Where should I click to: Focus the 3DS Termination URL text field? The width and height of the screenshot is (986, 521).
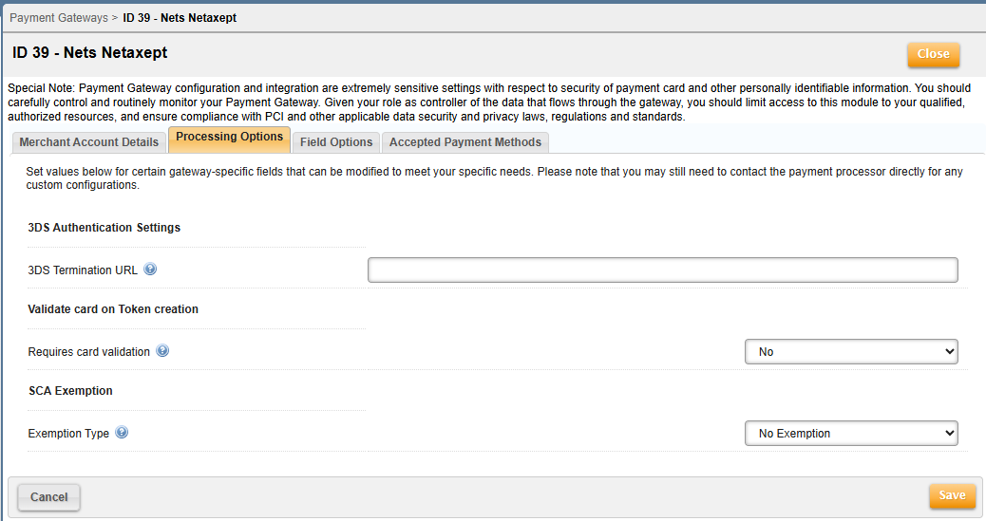(x=662, y=270)
